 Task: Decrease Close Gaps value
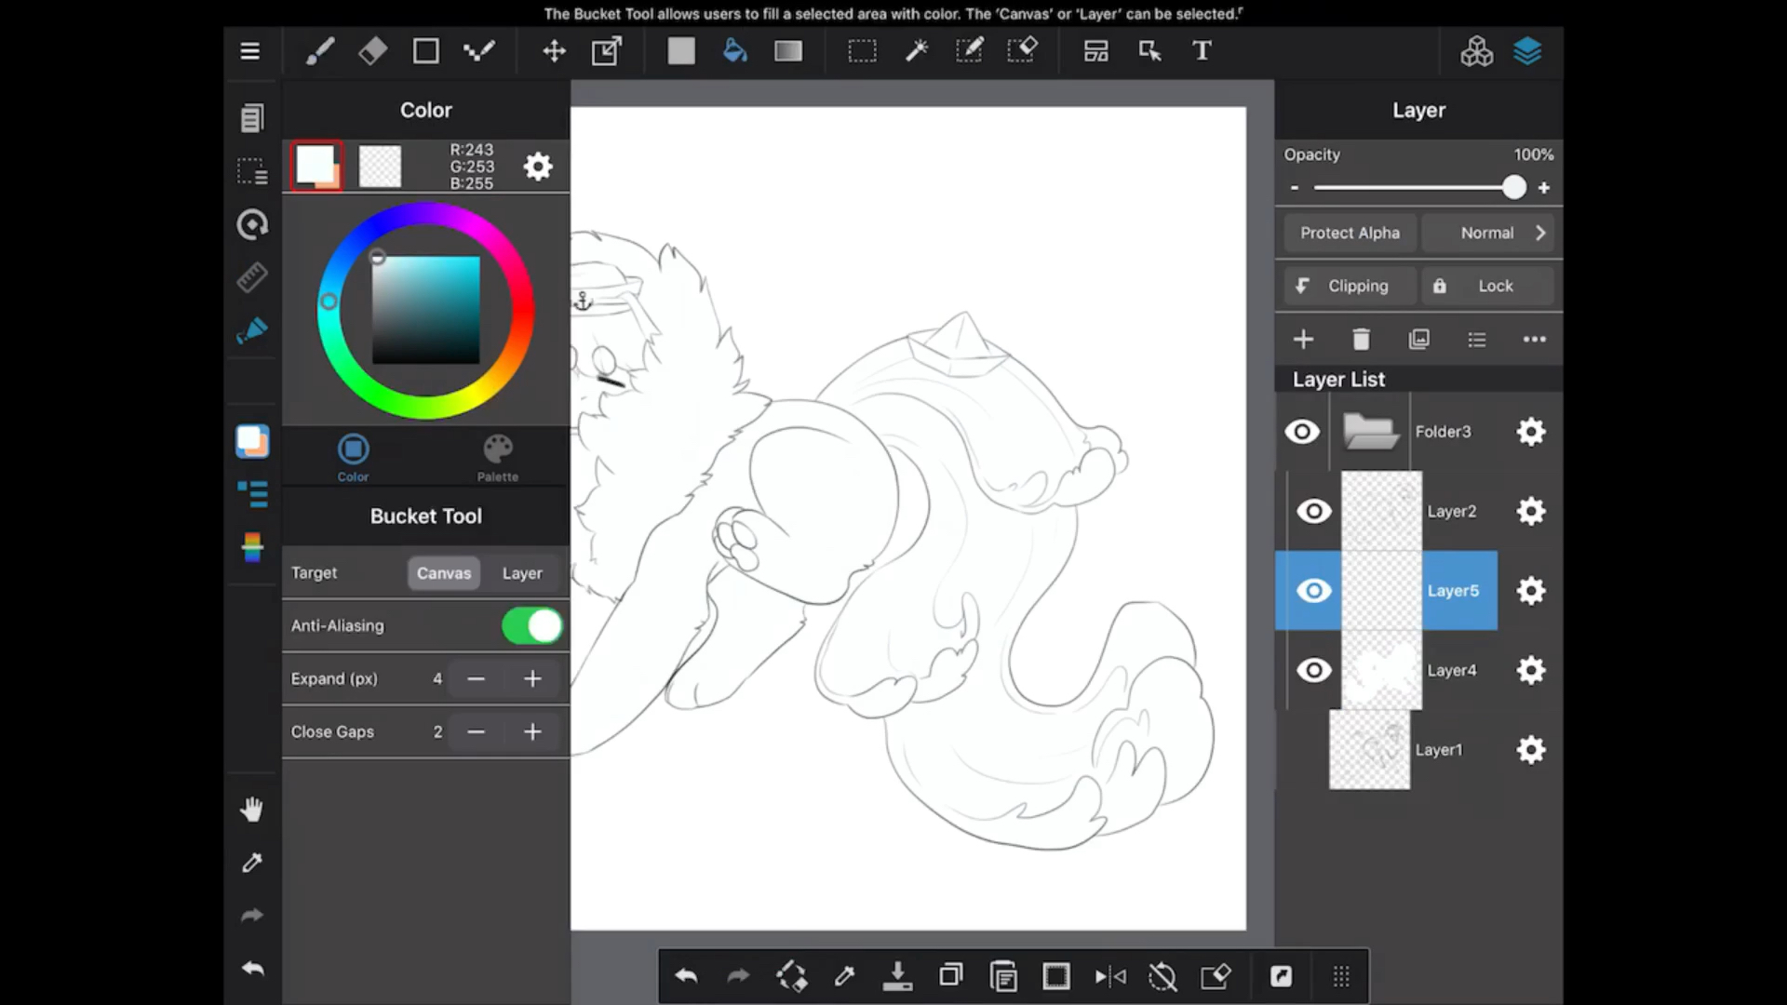tap(476, 732)
